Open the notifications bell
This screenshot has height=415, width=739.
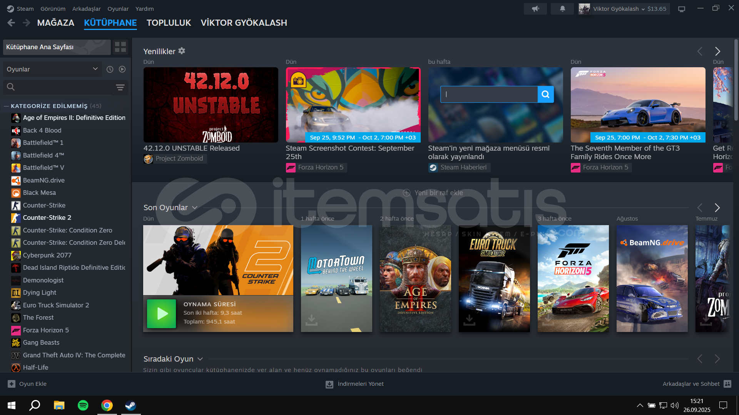click(x=562, y=8)
